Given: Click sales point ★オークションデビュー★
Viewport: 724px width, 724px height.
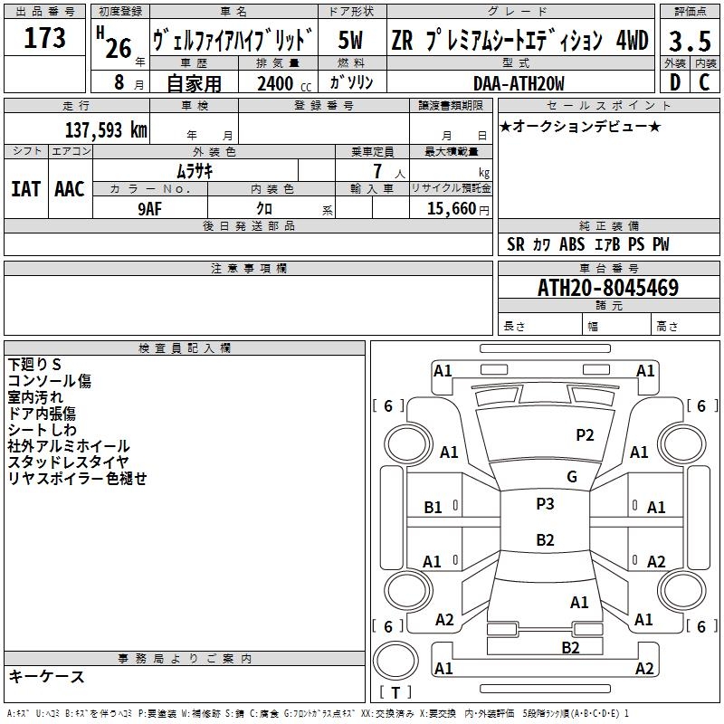Looking at the screenshot, I should tap(580, 126).
